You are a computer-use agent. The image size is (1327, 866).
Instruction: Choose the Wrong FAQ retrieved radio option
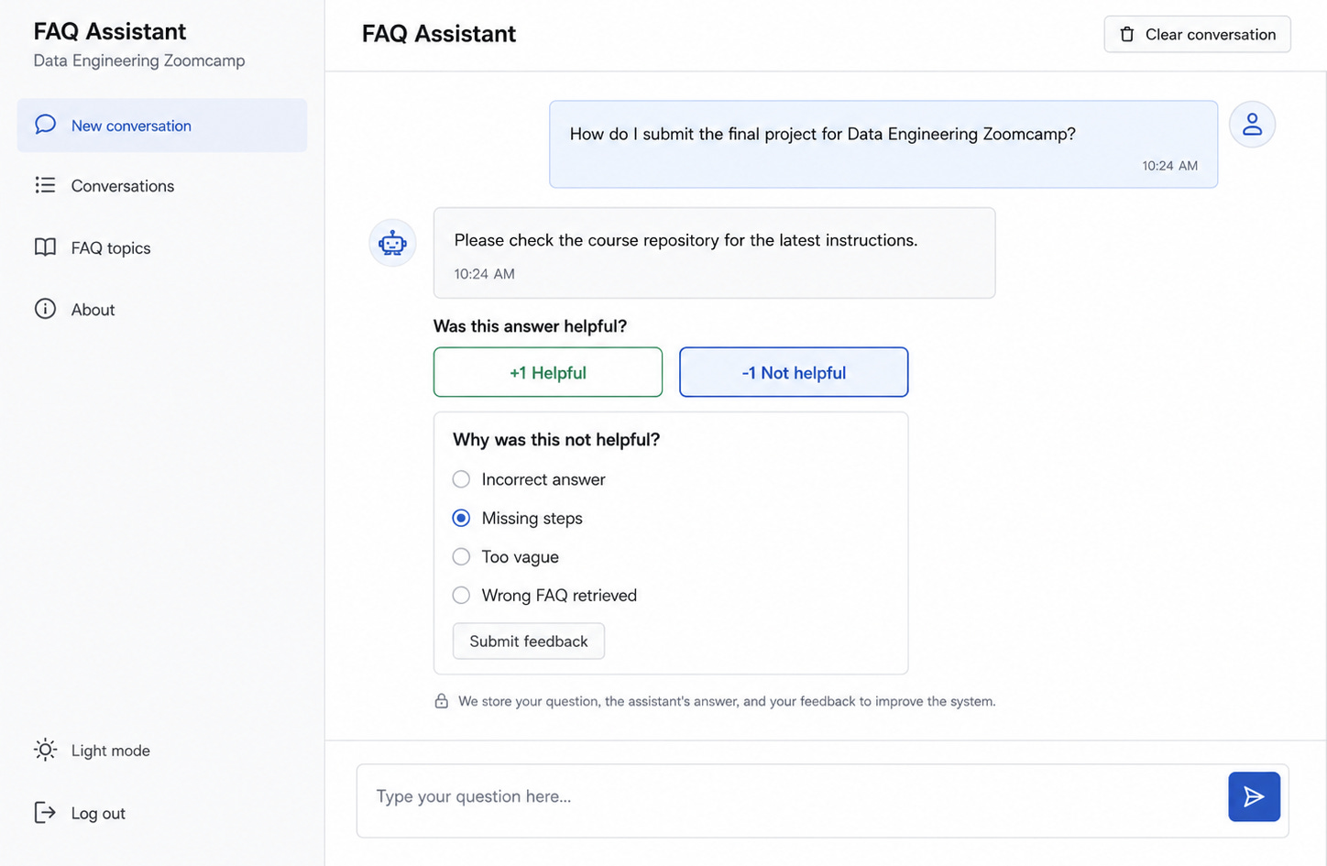461,595
